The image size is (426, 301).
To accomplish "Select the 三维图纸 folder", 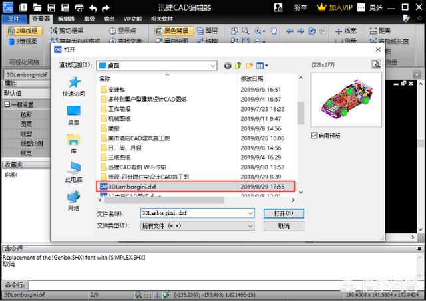I will 116,157.
